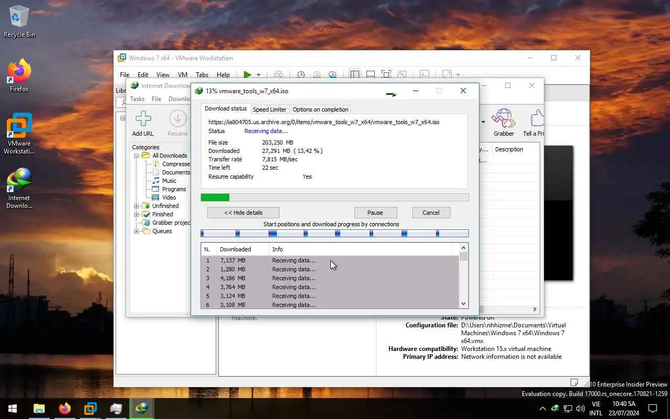
Task: Click the green download progress bar
Action: click(x=334, y=197)
